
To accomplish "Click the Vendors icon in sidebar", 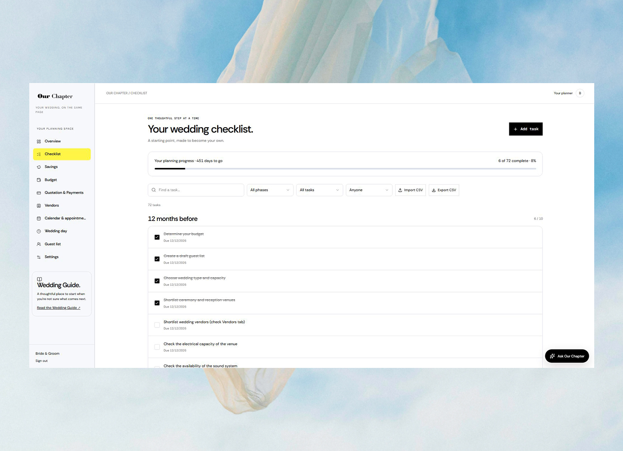I will (x=39, y=206).
